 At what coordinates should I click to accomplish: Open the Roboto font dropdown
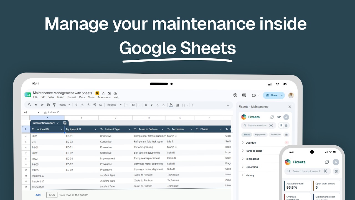(x=114, y=105)
